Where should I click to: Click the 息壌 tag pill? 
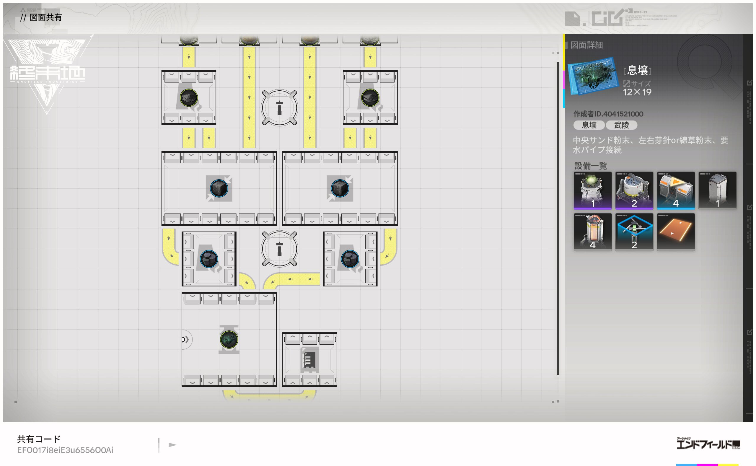tap(589, 125)
